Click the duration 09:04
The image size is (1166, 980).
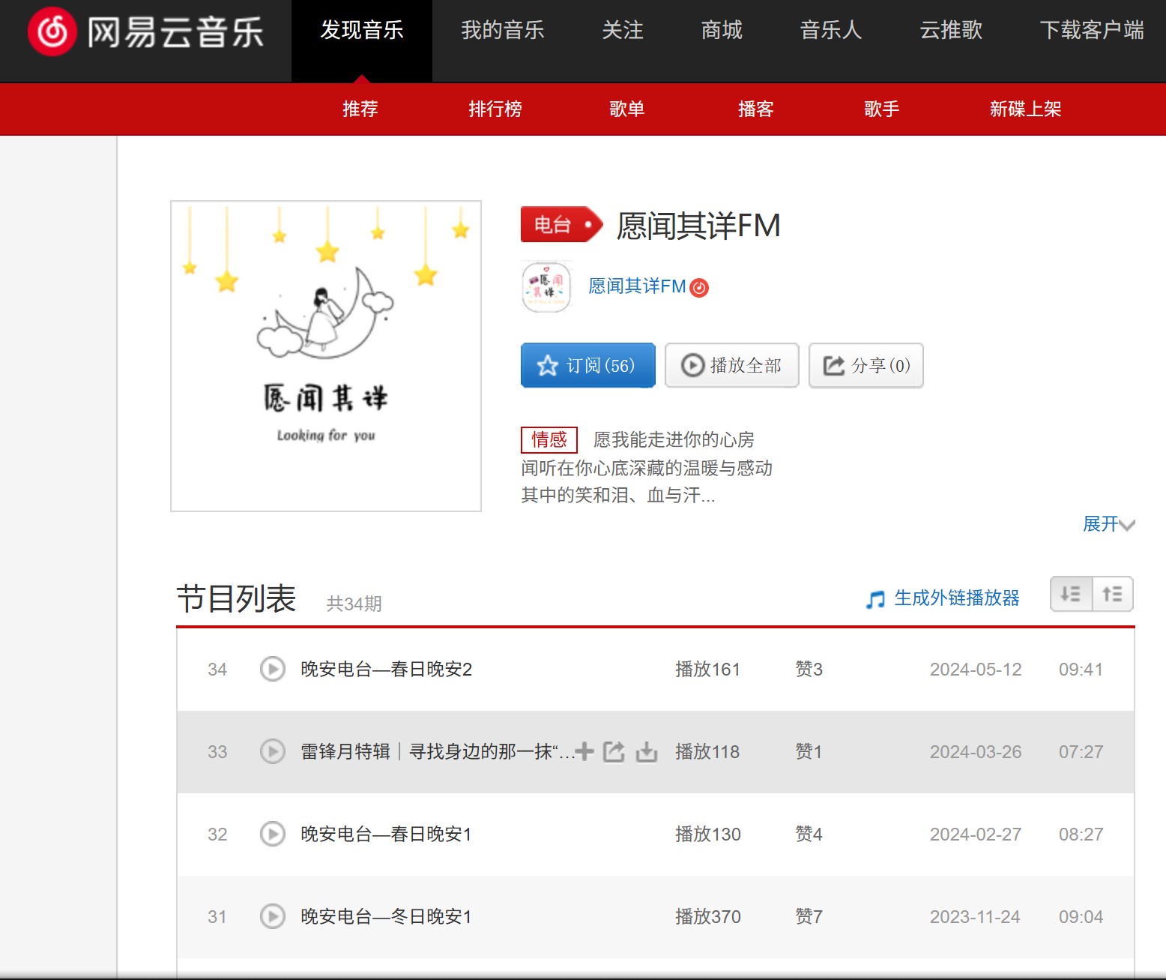point(1081,916)
